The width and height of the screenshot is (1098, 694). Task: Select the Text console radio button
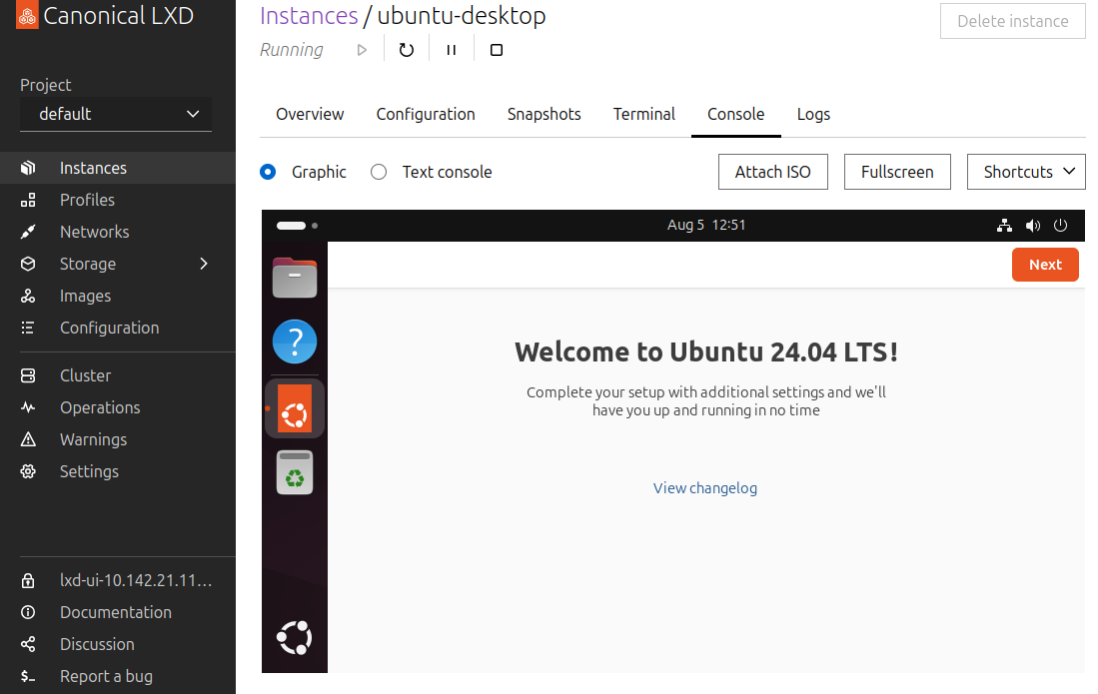(379, 172)
